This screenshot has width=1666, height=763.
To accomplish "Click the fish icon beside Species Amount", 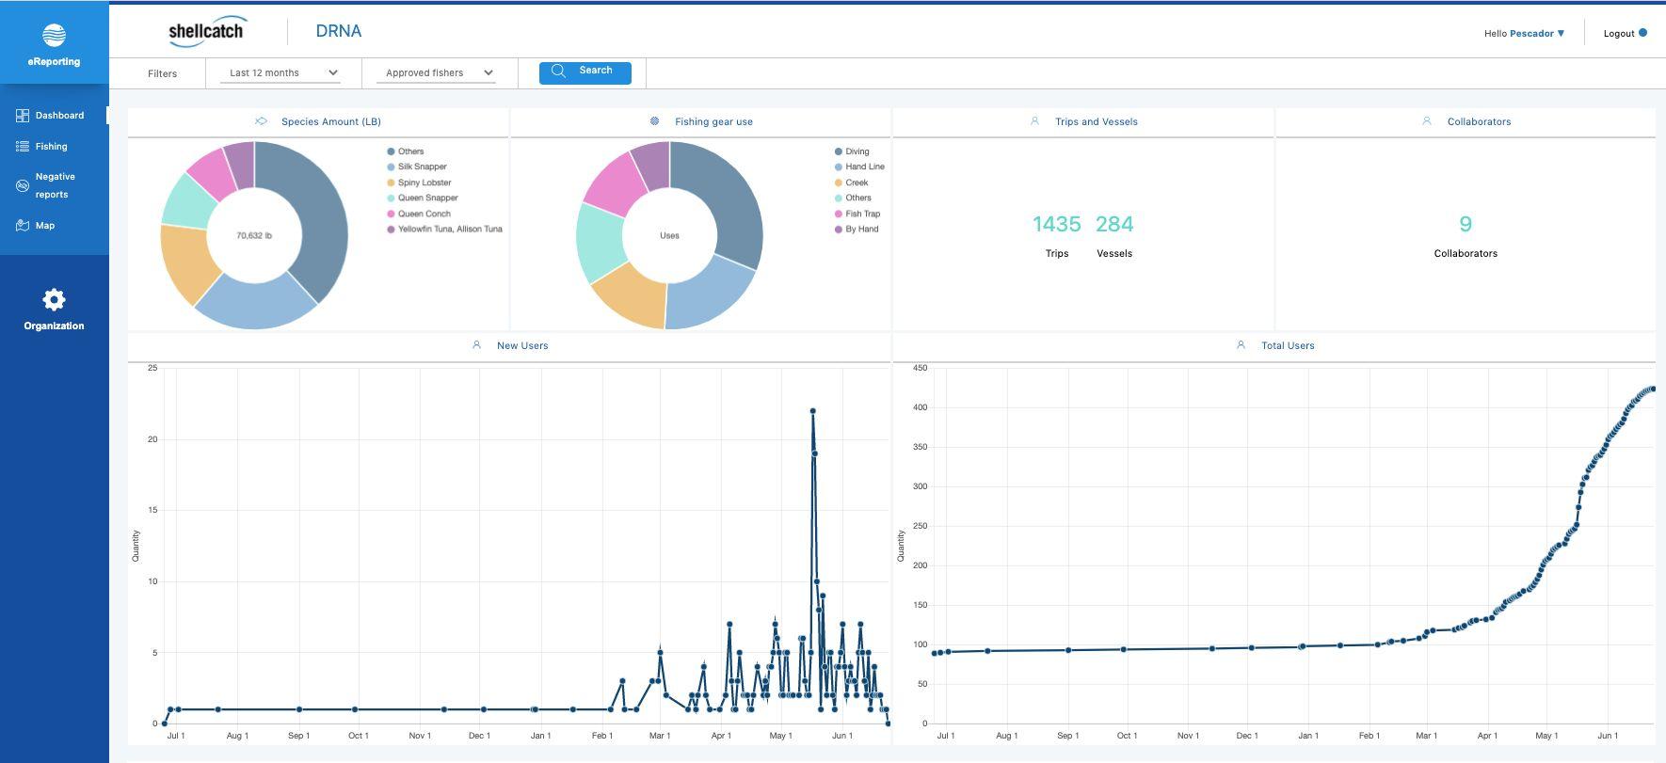I will 261,121.
